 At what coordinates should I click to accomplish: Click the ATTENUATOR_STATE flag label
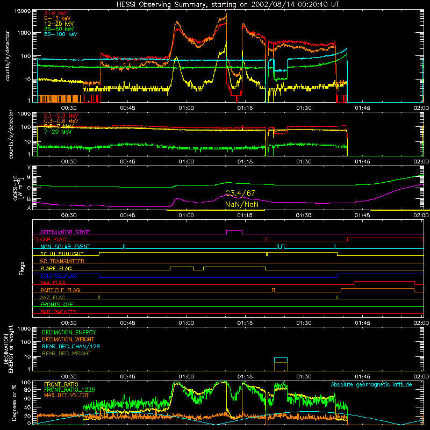point(65,232)
